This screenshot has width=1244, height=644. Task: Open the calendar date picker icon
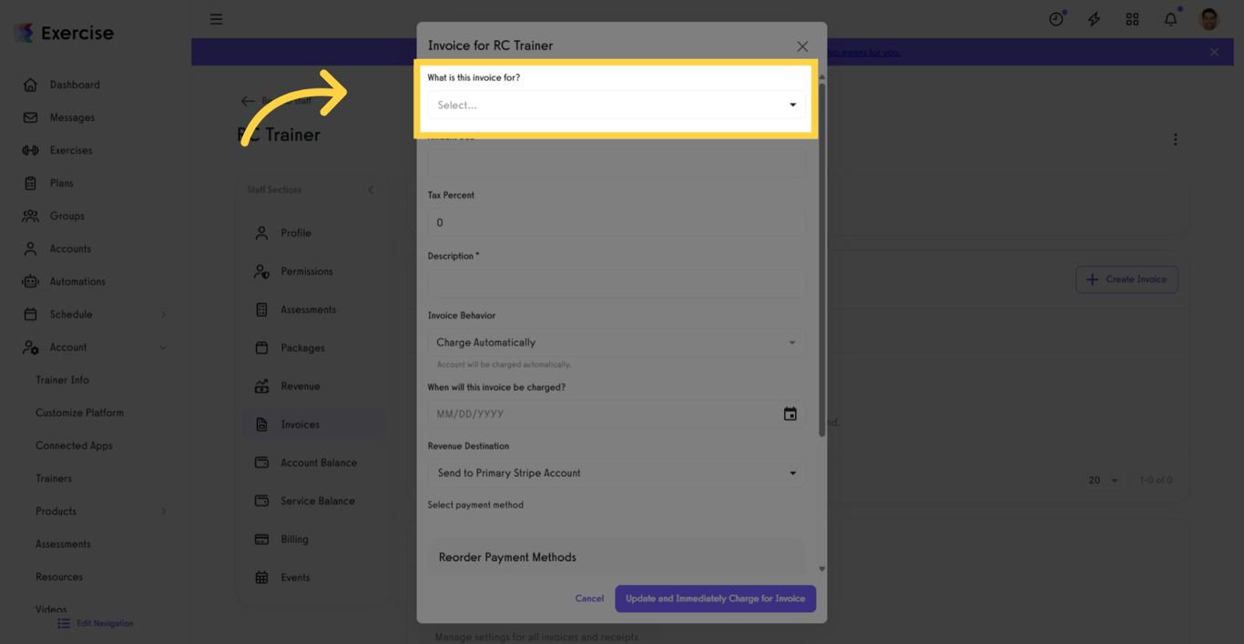(790, 414)
